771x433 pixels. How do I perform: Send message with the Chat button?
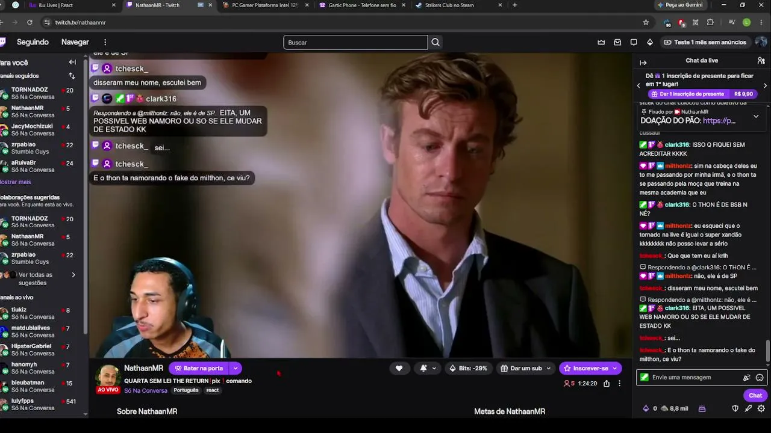(755, 395)
